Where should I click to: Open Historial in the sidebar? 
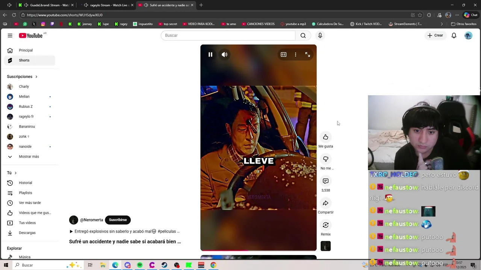pyautogui.click(x=29, y=183)
